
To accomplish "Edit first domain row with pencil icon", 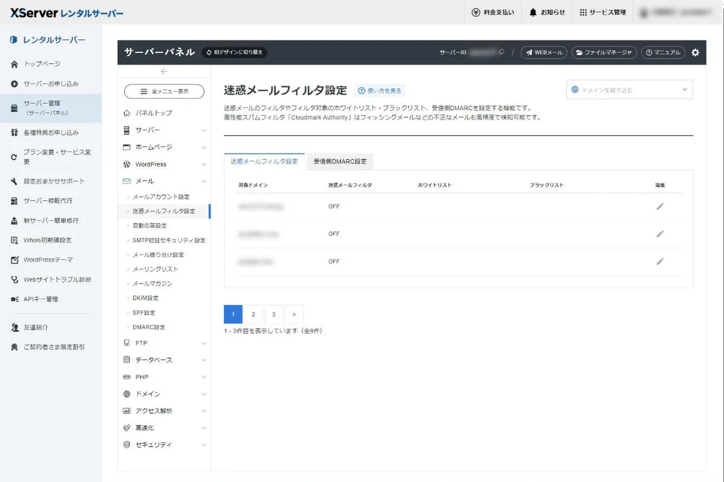I will (x=660, y=206).
